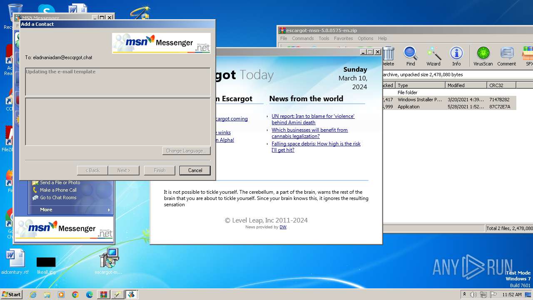Sort WinRAR list by CRC32 column
This screenshot has width=533, height=300.
(501, 85)
